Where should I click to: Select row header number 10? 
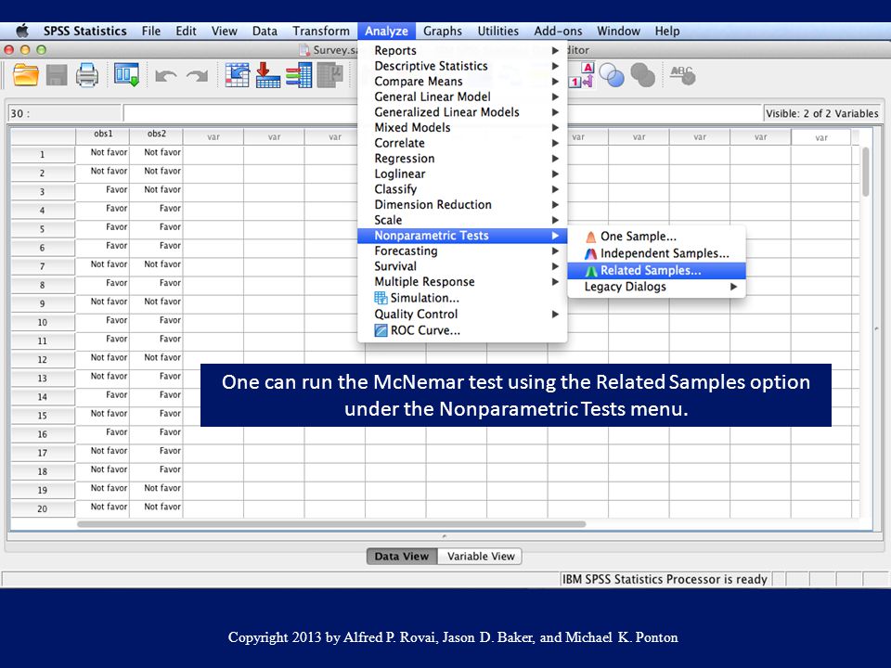click(x=43, y=322)
